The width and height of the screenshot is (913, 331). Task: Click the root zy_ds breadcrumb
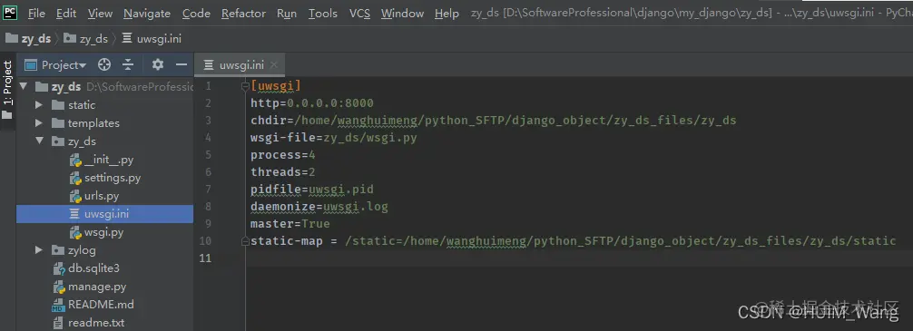pyautogui.click(x=28, y=39)
